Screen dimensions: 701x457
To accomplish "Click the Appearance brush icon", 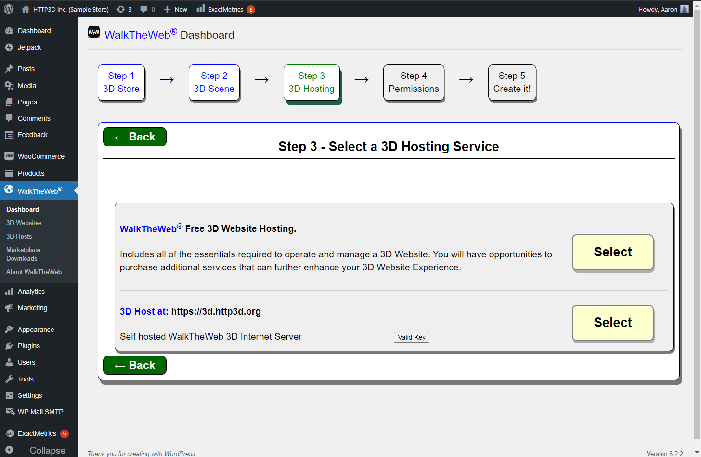I will (9, 330).
